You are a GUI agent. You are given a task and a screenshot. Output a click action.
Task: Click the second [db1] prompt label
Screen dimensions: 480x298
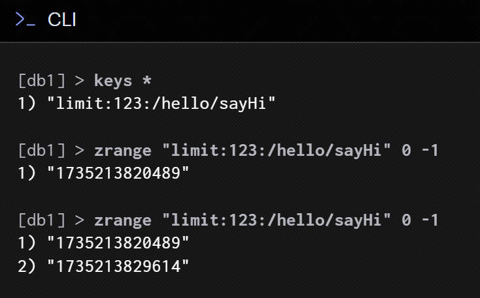pyautogui.click(x=42, y=151)
